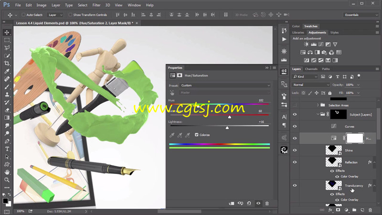The height and width of the screenshot is (215, 382).
Task: Open the layer filter Kind dropdown
Action: [305, 76]
